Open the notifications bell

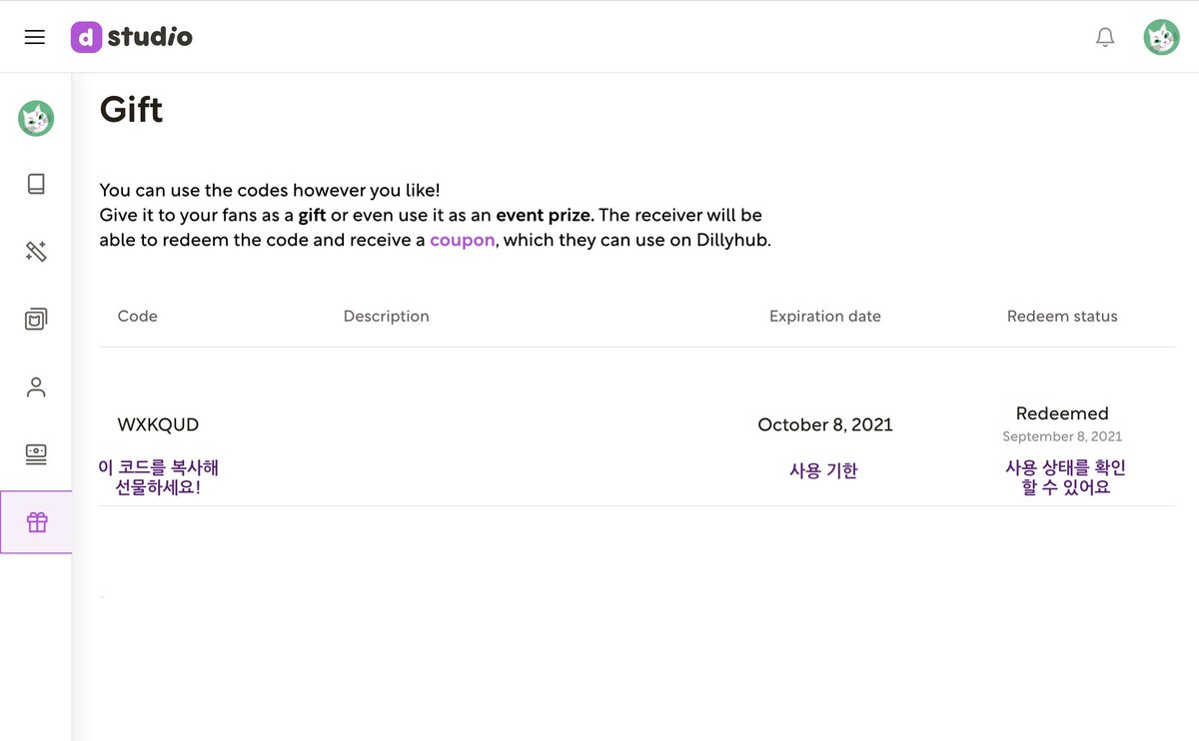click(x=1105, y=37)
